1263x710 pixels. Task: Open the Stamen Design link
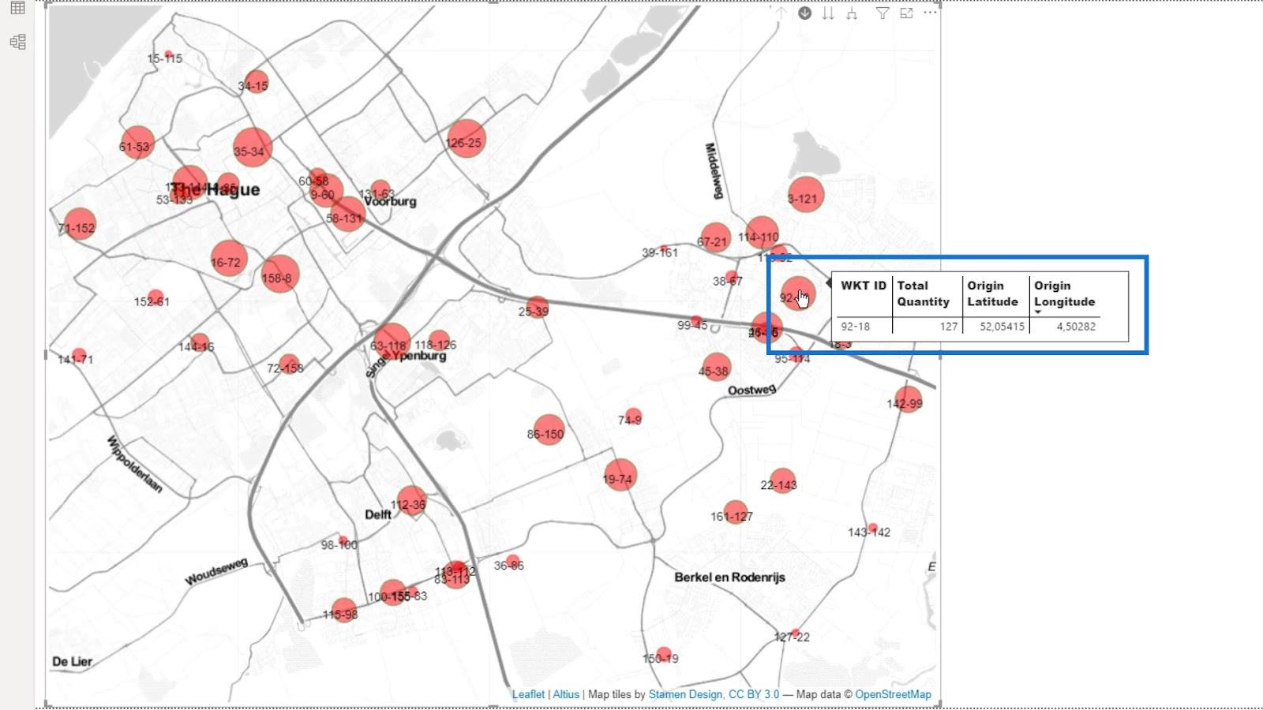click(x=685, y=694)
